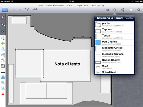Tap the small rectangle in the plan's top-left room

[19, 20]
